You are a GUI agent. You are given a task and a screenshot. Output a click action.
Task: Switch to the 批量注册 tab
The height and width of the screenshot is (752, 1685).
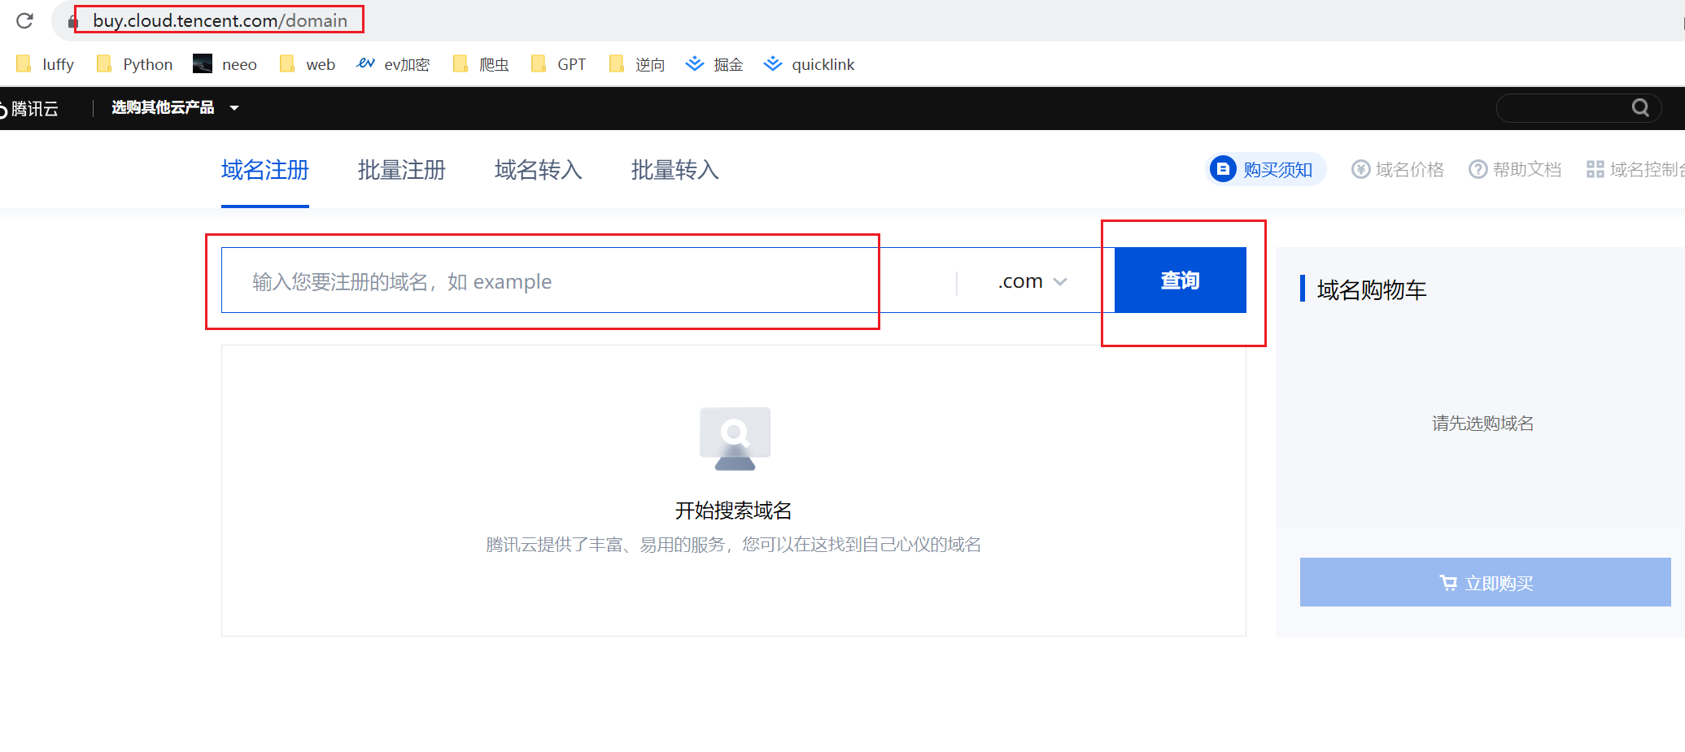pyautogui.click(x=402, y=170)
